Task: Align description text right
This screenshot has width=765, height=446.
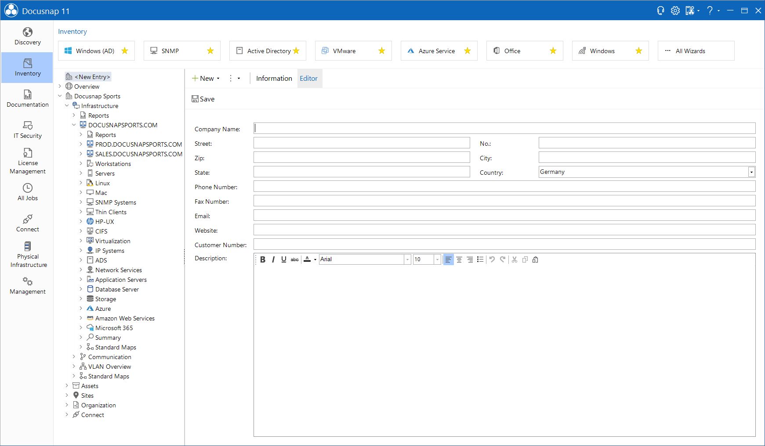Action: click(470, 259)
